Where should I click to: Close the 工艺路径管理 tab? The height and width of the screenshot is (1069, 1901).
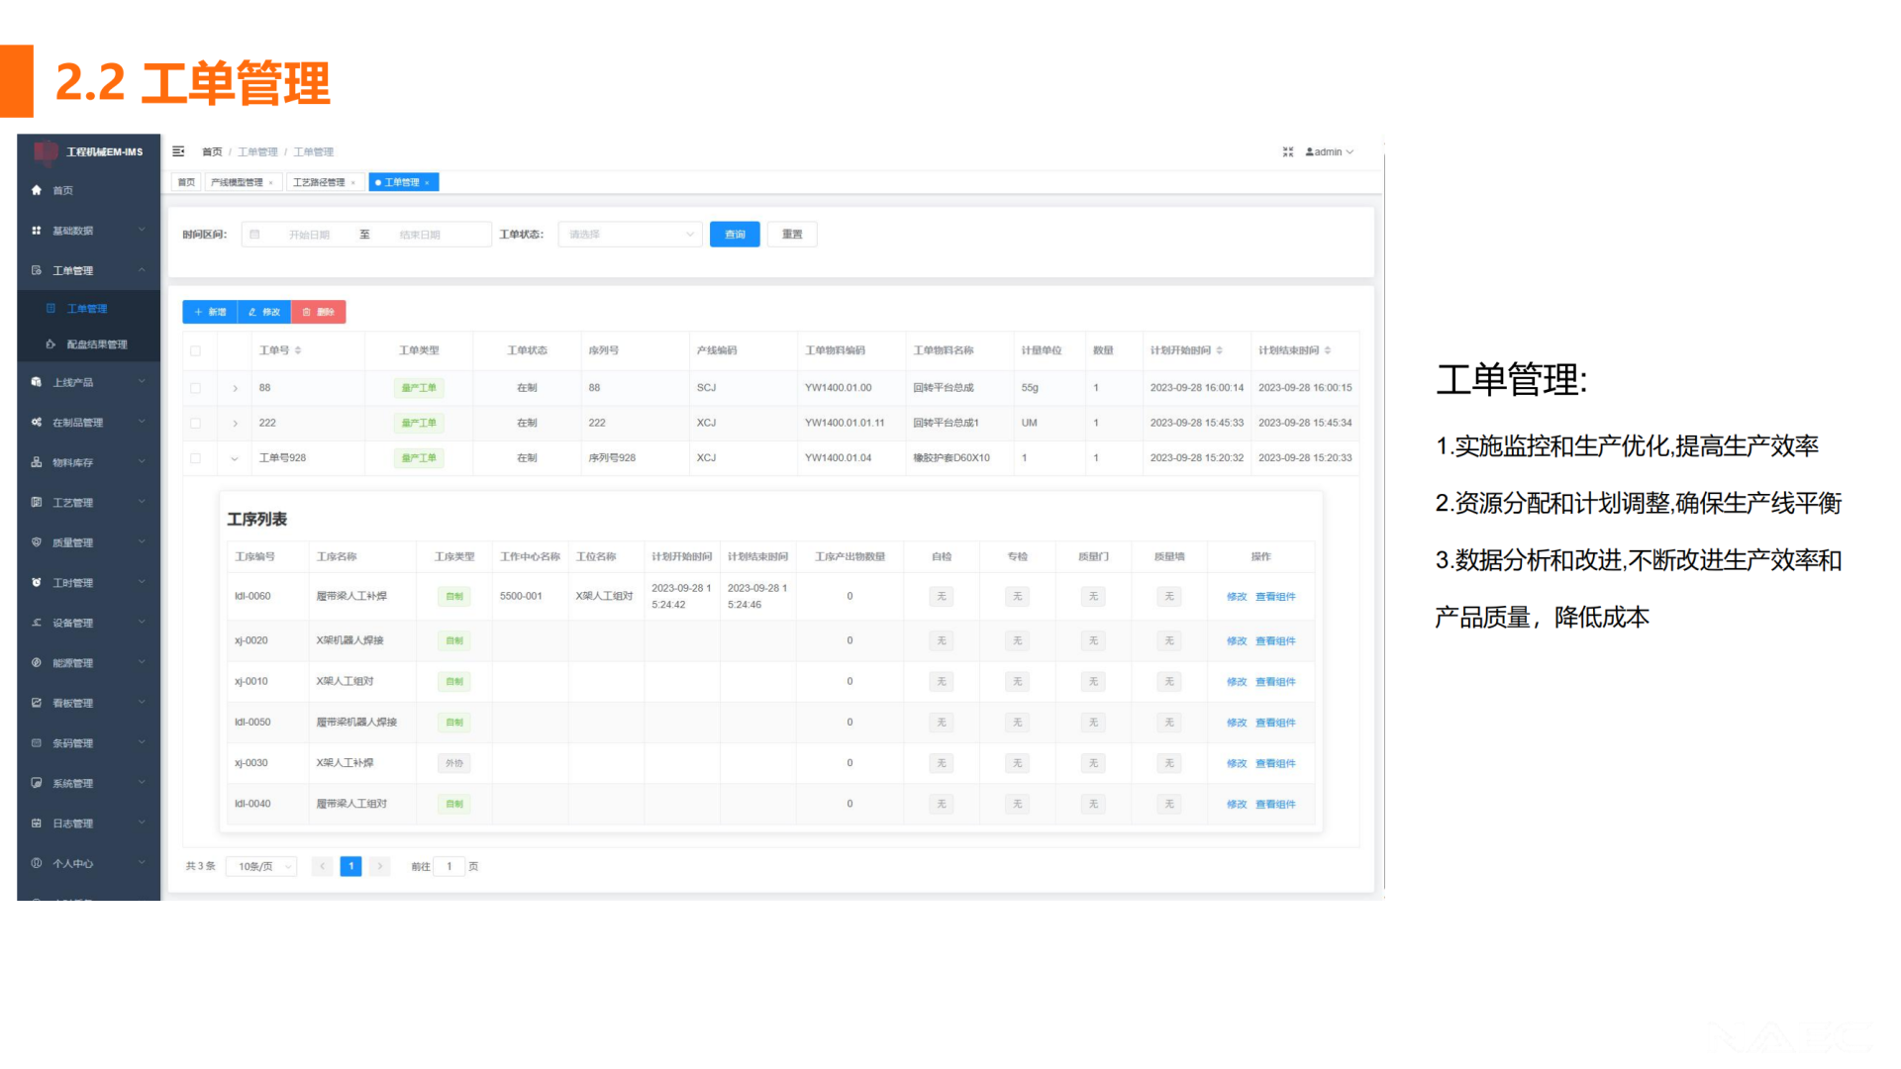tap(353, 183)
